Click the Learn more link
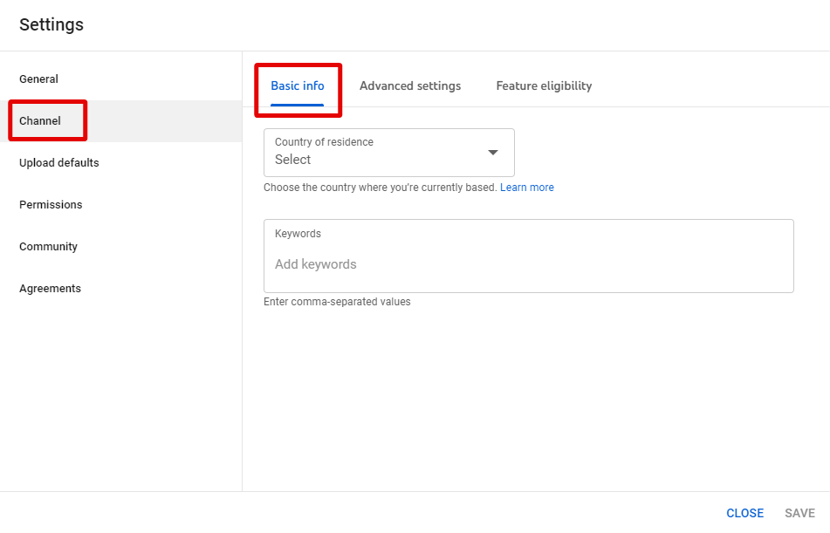Viewport: 830px width, 533px height. [526, 188]
